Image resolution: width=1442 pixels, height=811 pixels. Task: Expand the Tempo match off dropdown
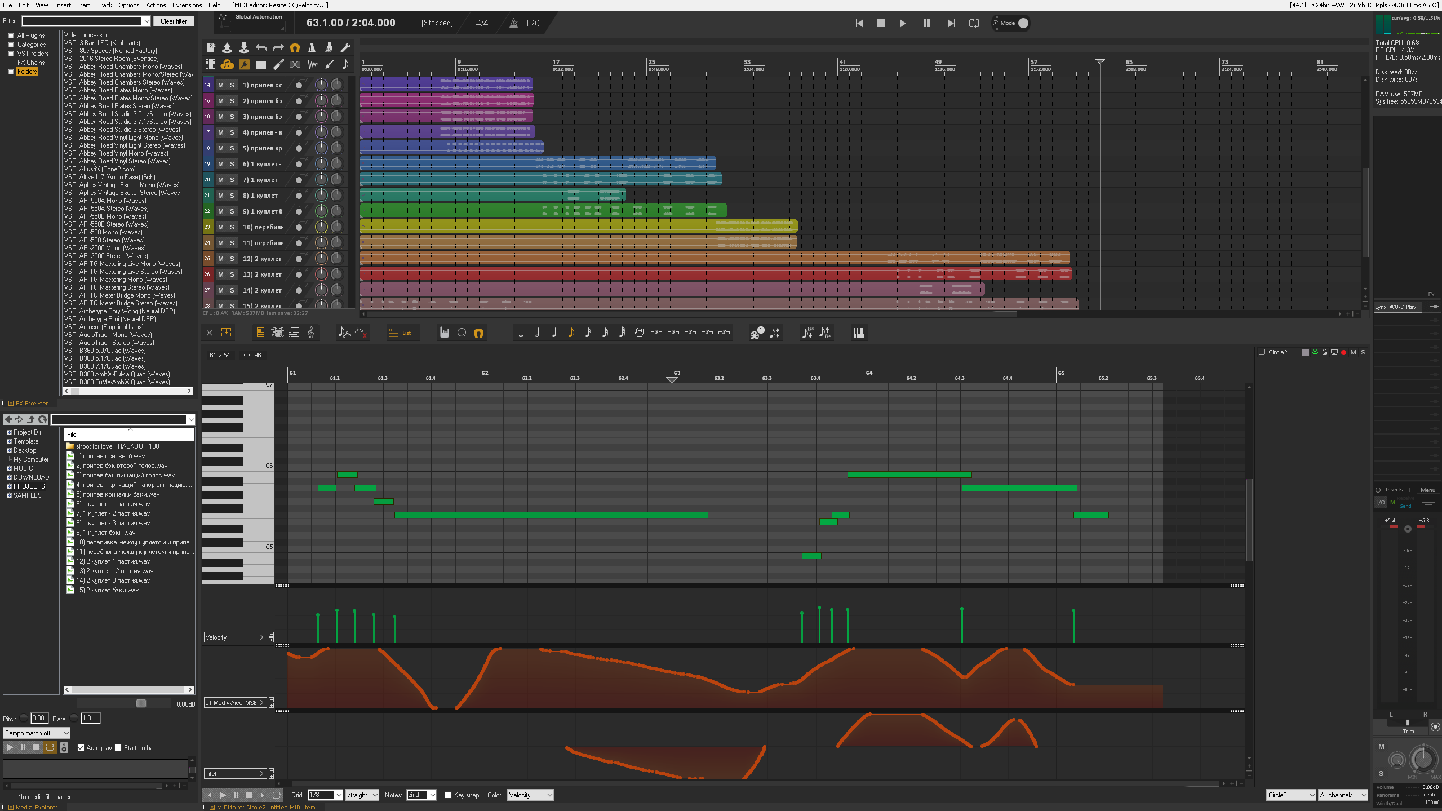37,733
